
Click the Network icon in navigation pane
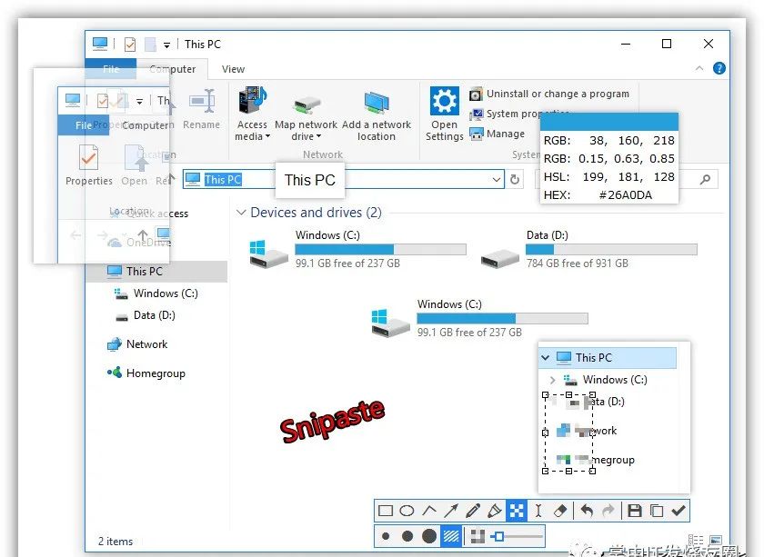[x=114, y=344]
